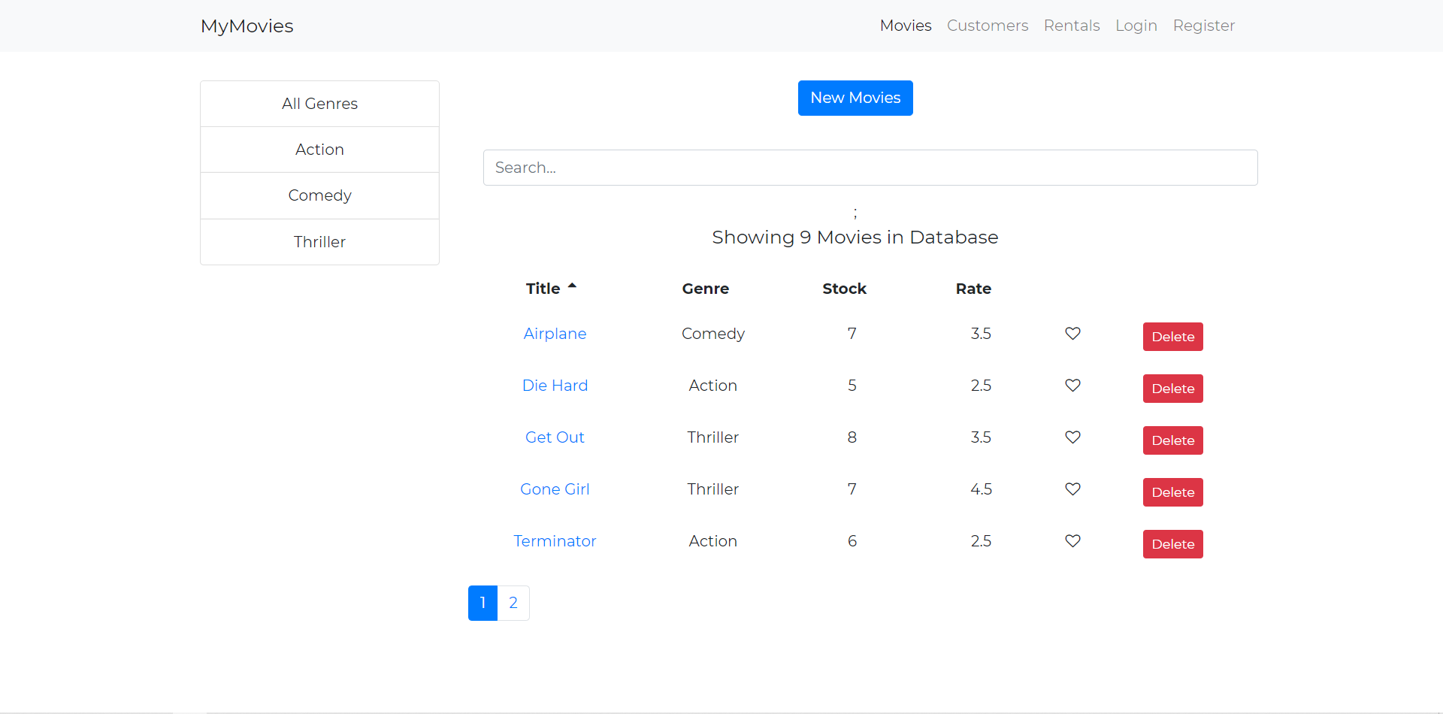Select All Genres in sidebar
Image resolution: width=1443 pixels, height=714 pixels.
click(319, 104)
